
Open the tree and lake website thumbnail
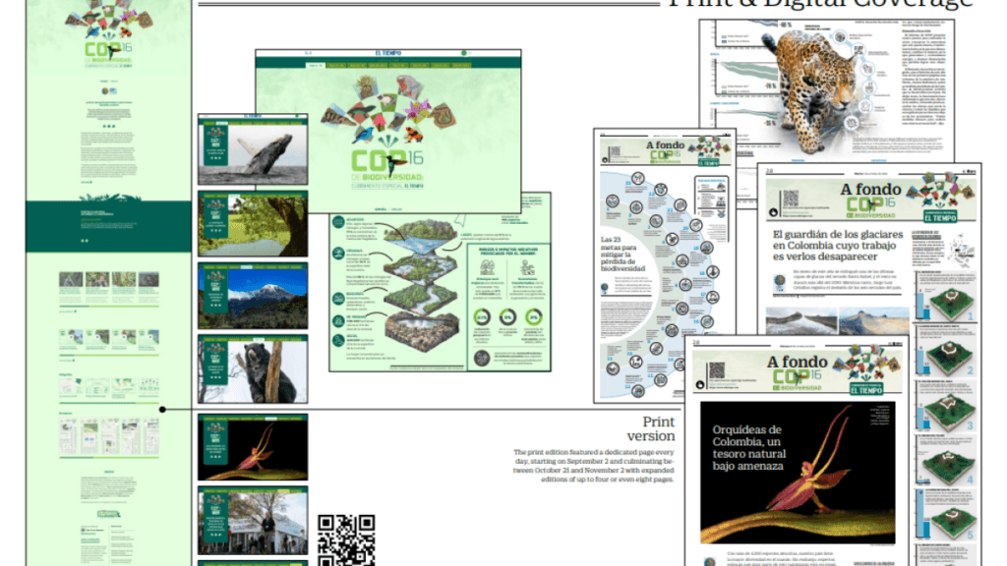point(253,223)
